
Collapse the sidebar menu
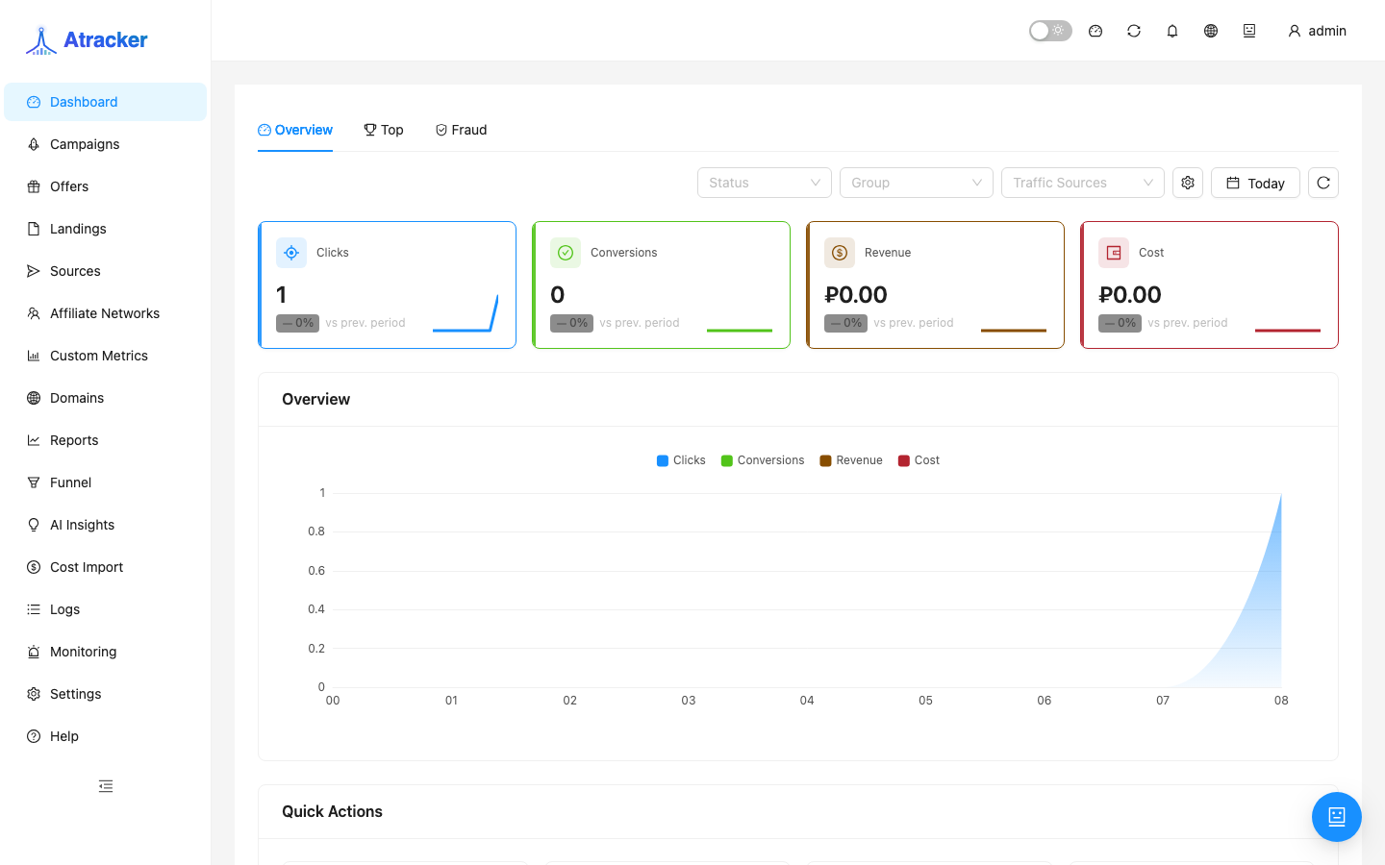[x=106, y=786]
